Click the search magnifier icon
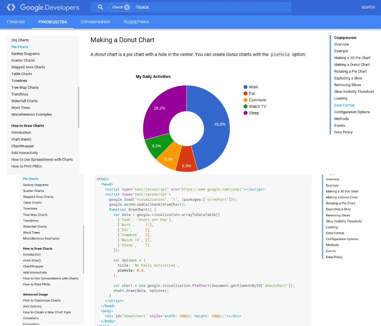381x326 pixels. click(100, 7)
